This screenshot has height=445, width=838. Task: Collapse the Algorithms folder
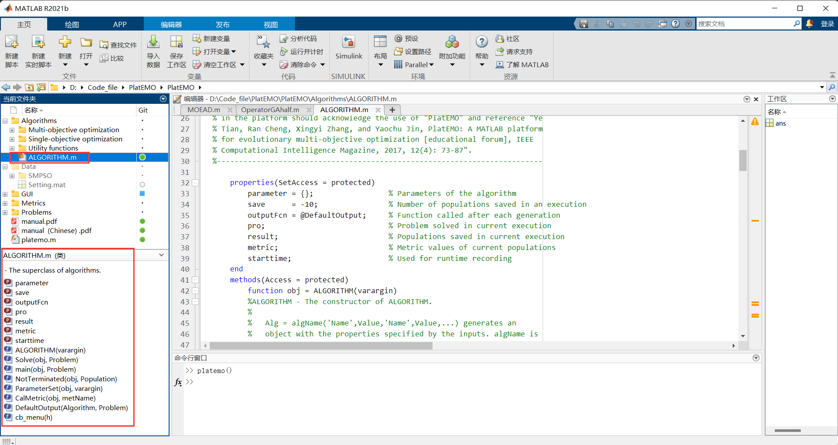[5, 121]
